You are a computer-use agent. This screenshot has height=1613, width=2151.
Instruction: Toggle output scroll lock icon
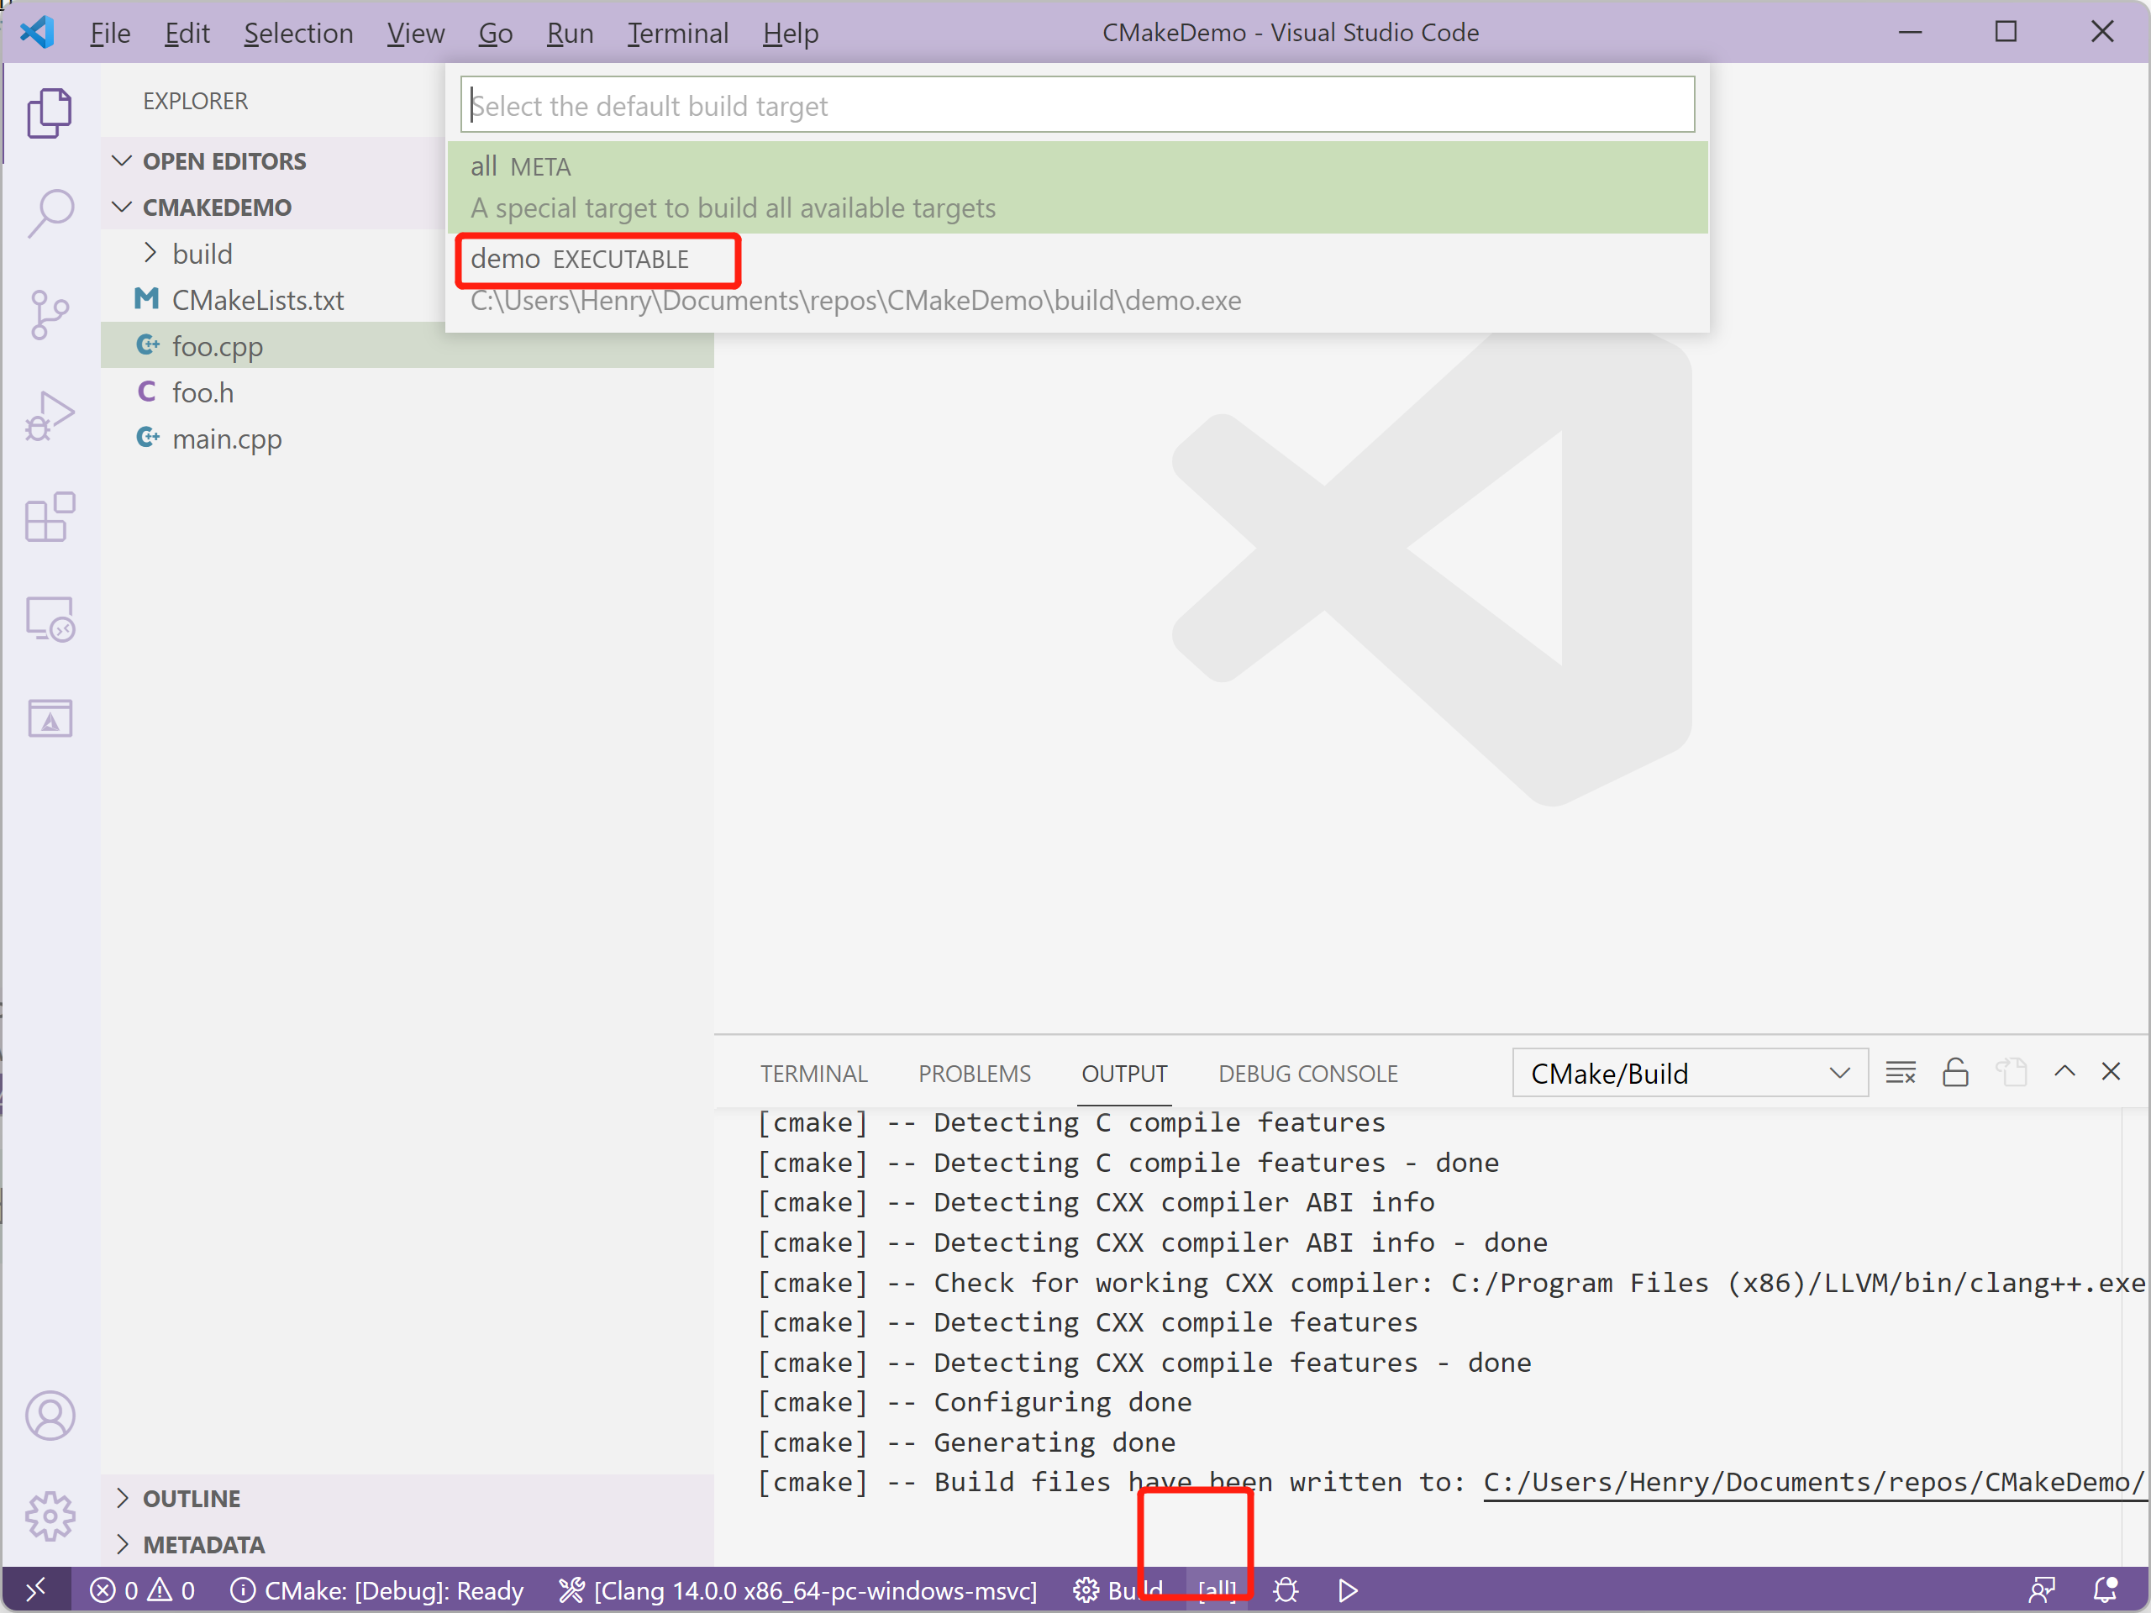pos(1955,1073)
